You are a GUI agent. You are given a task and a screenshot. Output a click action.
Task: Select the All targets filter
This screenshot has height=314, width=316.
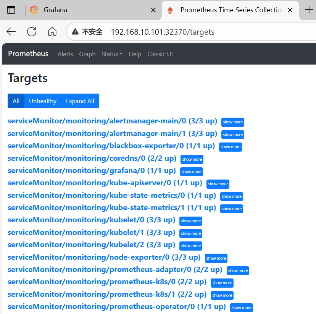pyautogui.click(x=16, y=101)
